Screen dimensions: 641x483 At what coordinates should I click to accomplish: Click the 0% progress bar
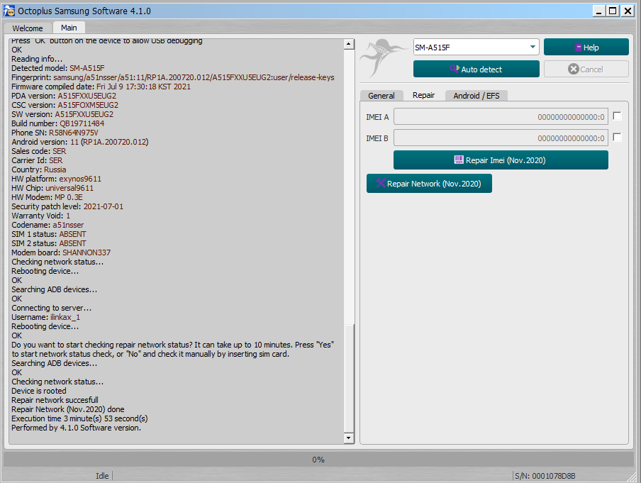(318, 460)
